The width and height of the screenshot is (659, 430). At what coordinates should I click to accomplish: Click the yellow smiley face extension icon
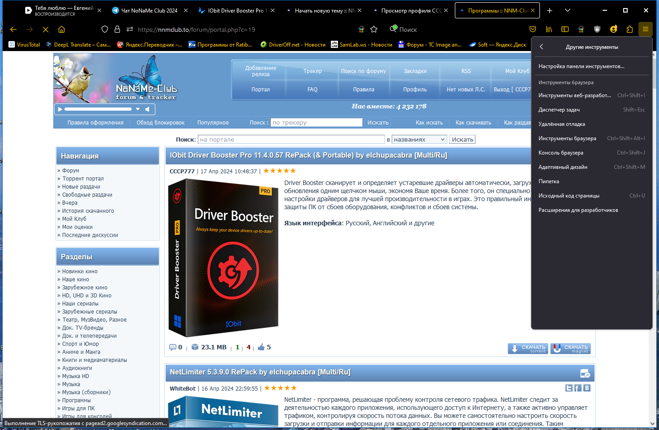pyautogui.click(x=613, y=29)
